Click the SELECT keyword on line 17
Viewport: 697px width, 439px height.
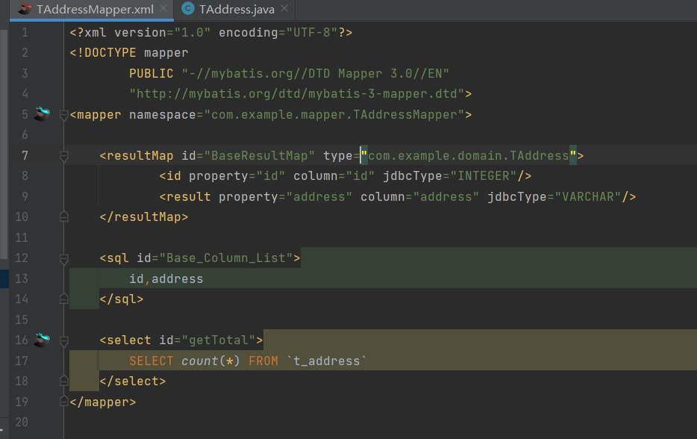(x=151, y=361)
